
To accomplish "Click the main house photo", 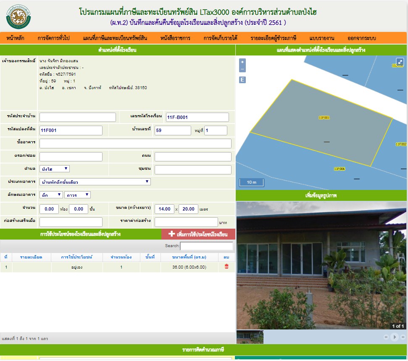I will [x=321, y=266].
